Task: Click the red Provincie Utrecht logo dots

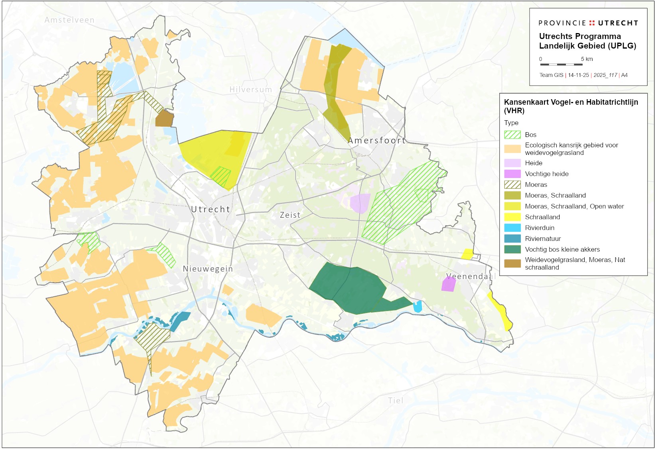Action: 592,23
